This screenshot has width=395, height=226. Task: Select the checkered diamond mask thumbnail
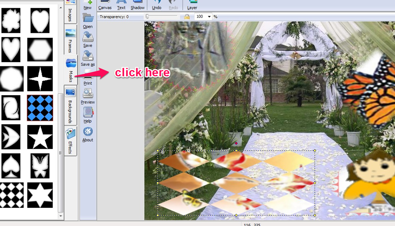(12, 195)
